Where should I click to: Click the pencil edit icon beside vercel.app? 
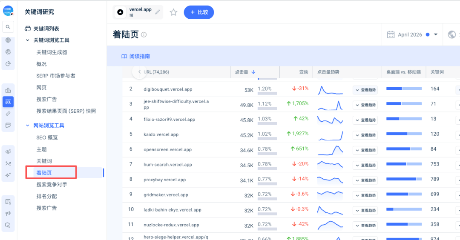[158, 12]
